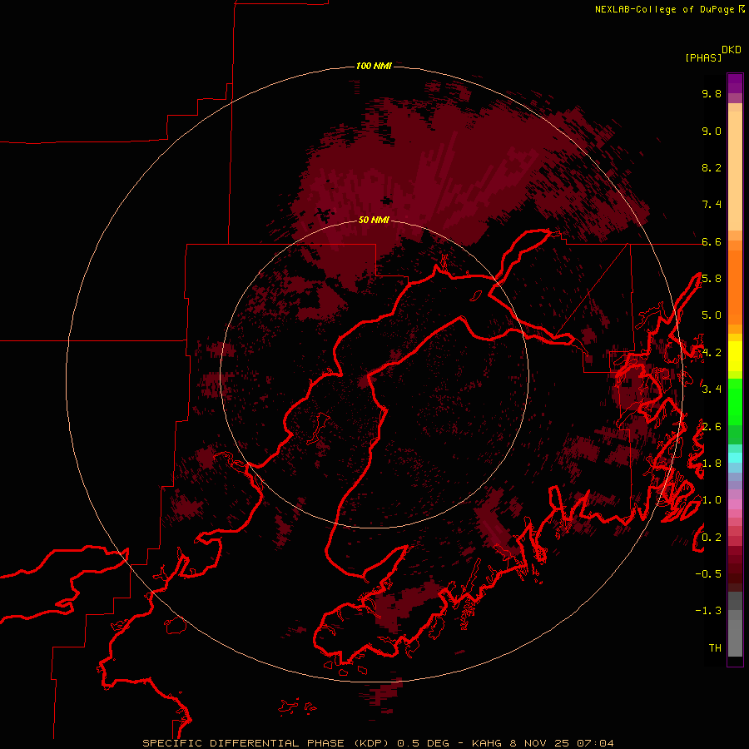The height and width of the screenshot is (749, 749).
Task: Click the 07:04 timestamp
Action: coord(595,743)
